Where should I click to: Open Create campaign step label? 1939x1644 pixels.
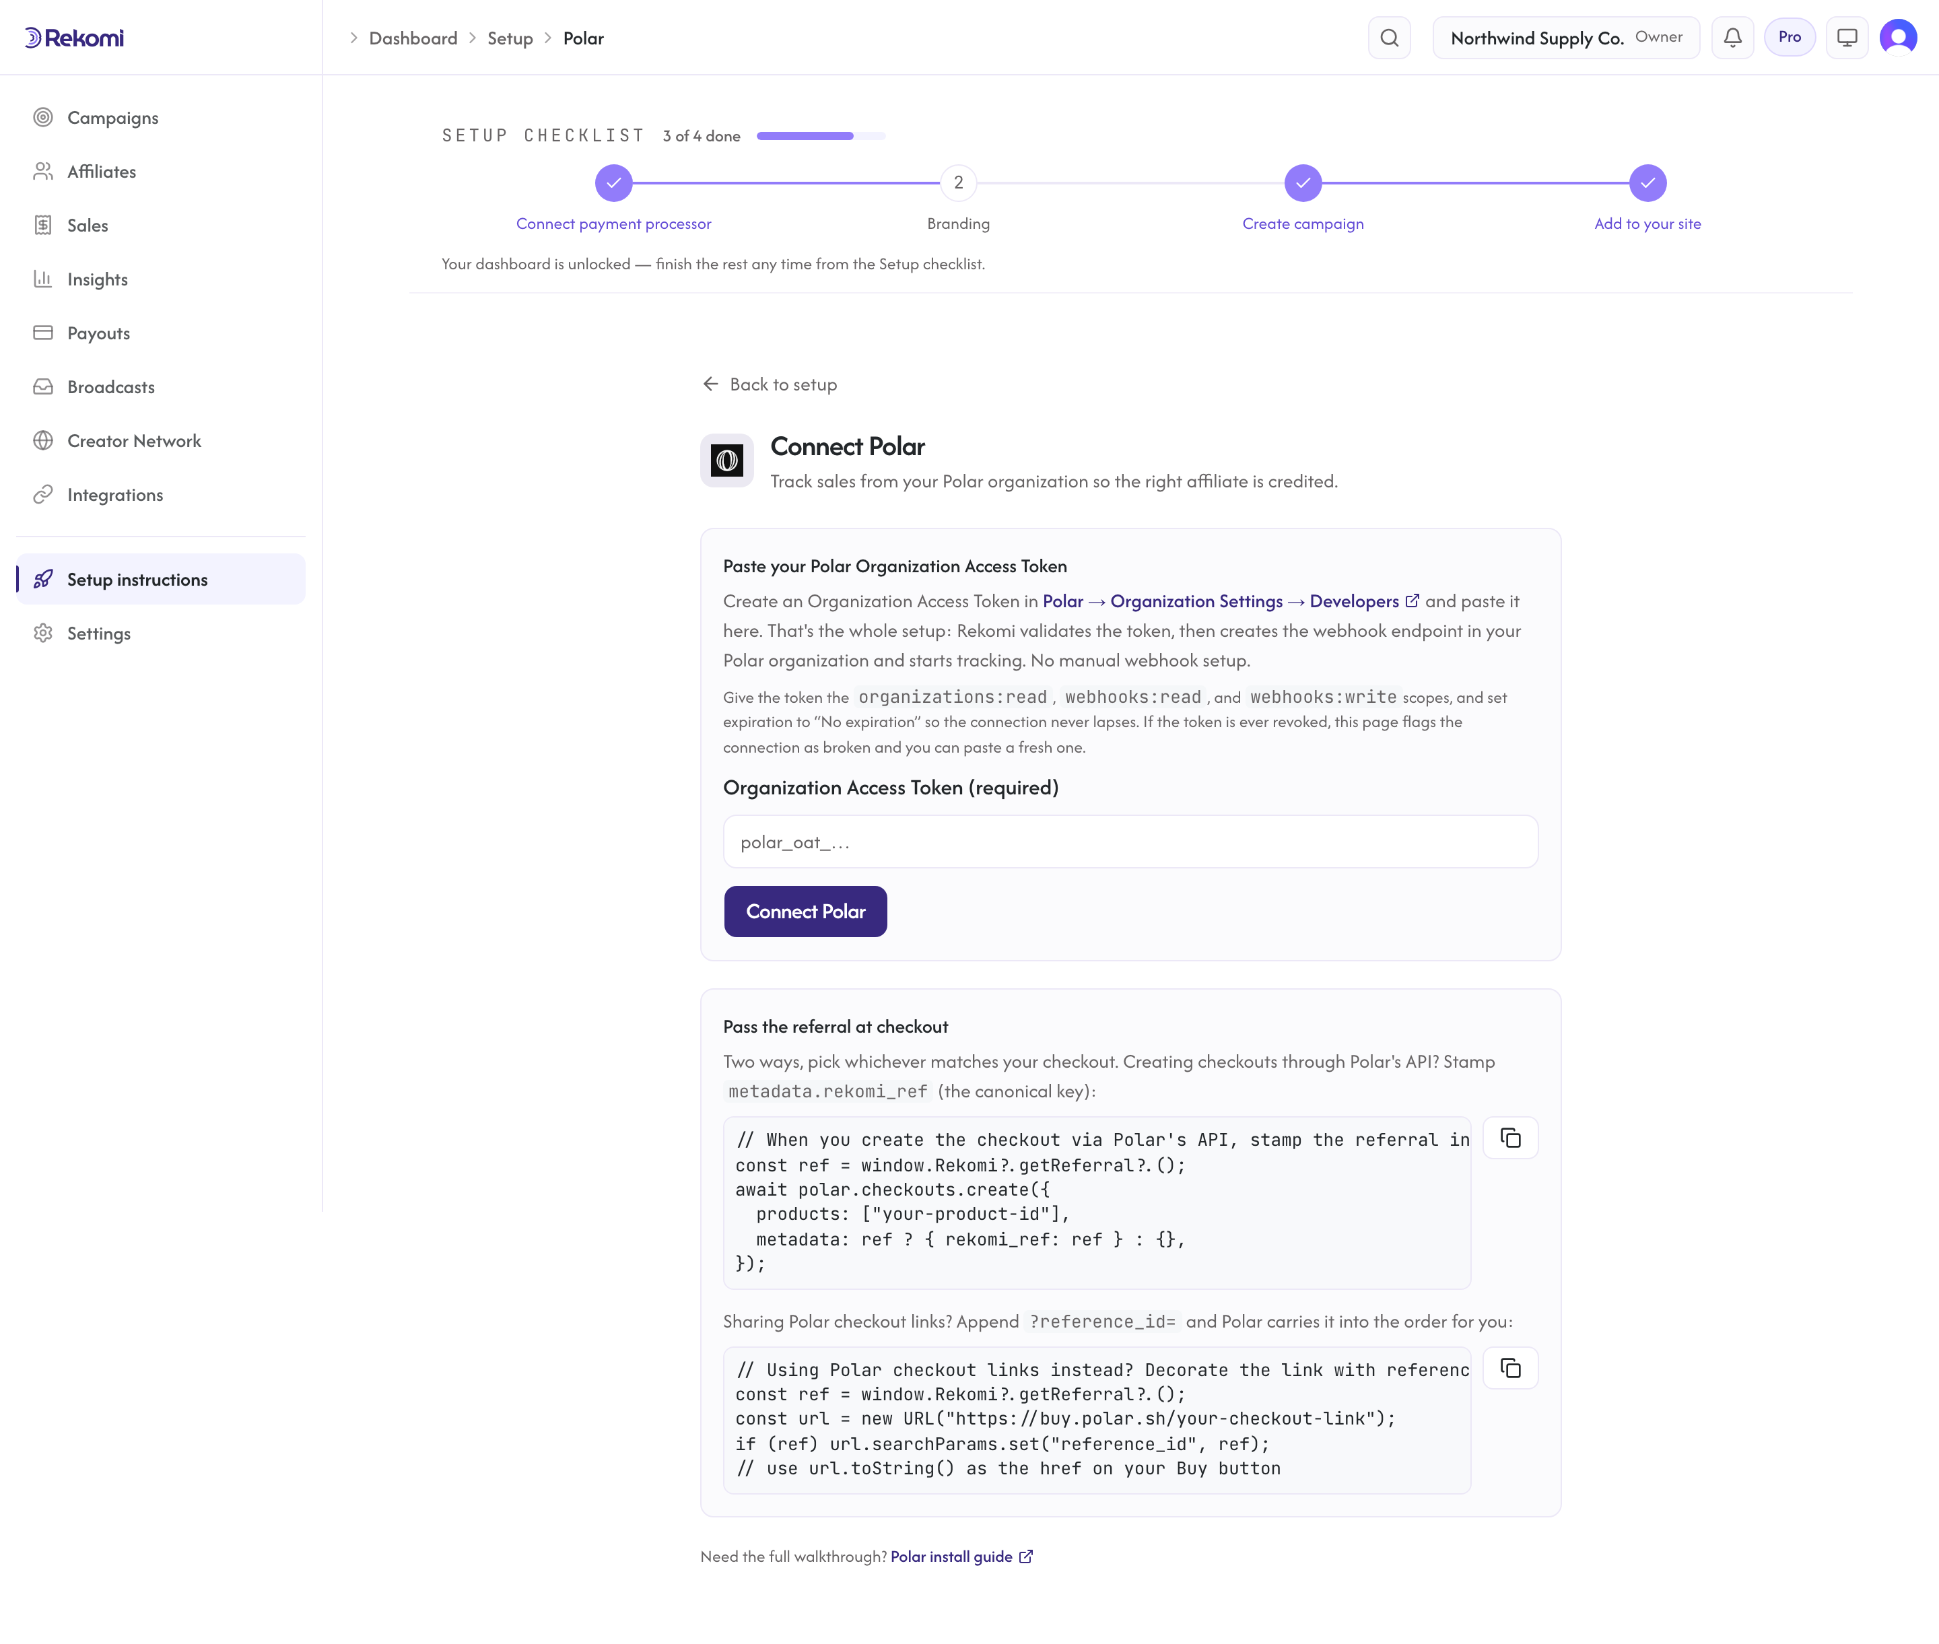tap(1303, 224)
